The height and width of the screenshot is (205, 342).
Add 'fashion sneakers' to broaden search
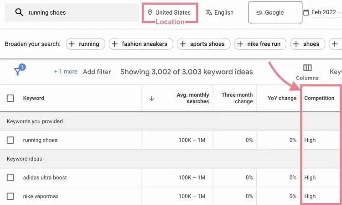pos(141,44)
